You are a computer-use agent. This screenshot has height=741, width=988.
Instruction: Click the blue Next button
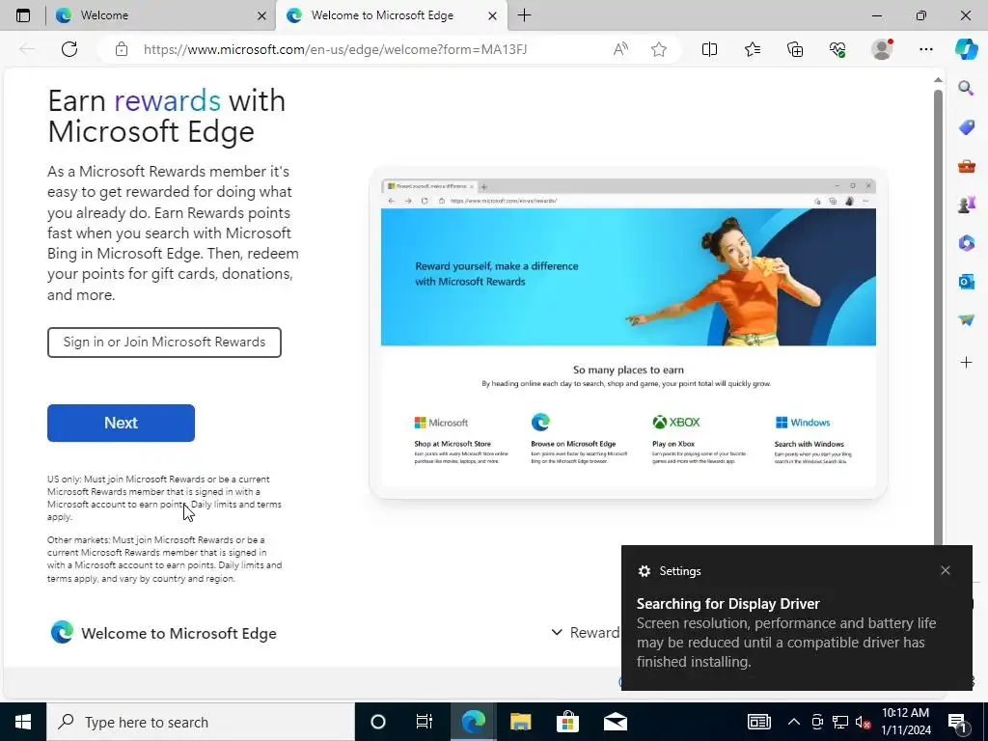(121, 423)
